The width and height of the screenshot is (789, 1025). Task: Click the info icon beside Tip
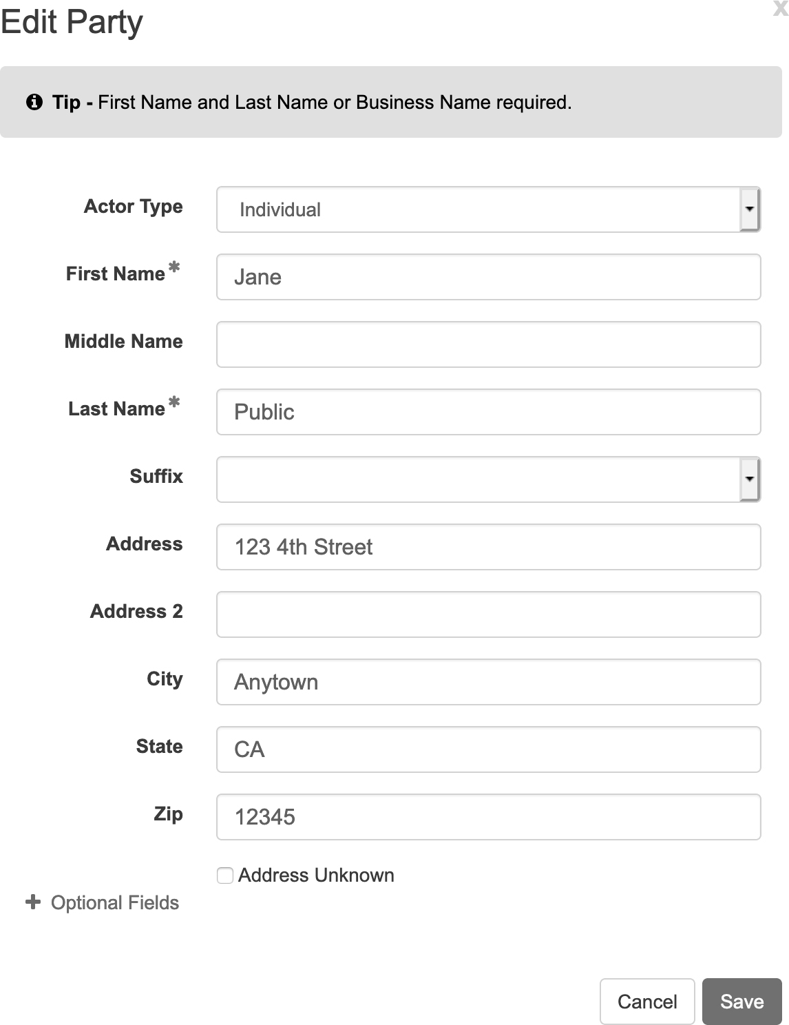click(34, 103)
